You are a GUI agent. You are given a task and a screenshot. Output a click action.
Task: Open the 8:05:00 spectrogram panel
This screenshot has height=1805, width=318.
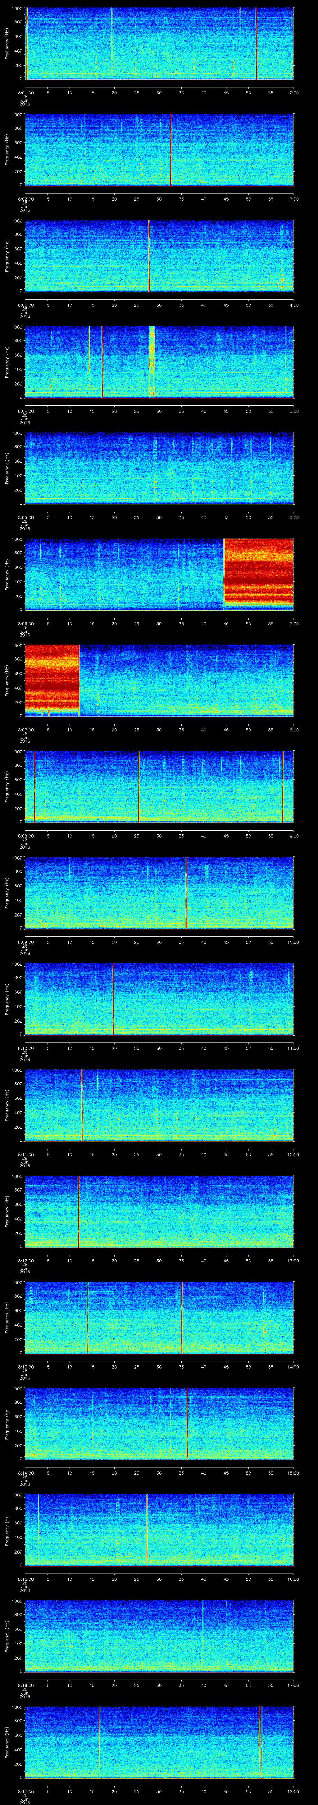tap(159, 468)
